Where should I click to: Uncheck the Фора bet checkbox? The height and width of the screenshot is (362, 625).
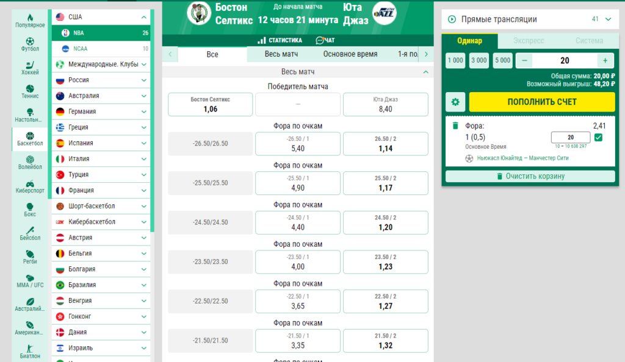coord(598,138)
